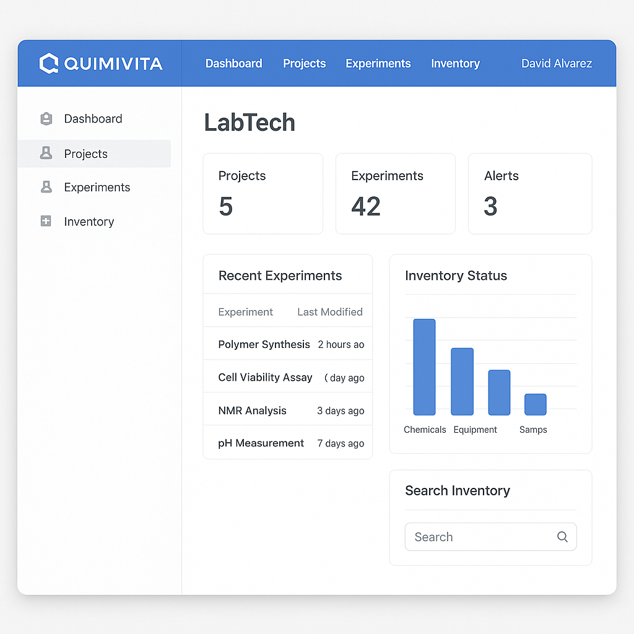This screenshot has width=634, height=634.
Task: Open the pH Measurement experiment
Action: [x=261, y=443]
